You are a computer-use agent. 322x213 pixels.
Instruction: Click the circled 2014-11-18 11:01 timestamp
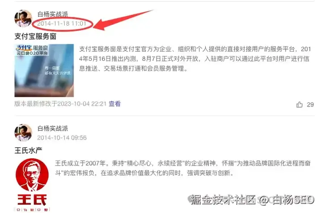click(62, 23)
